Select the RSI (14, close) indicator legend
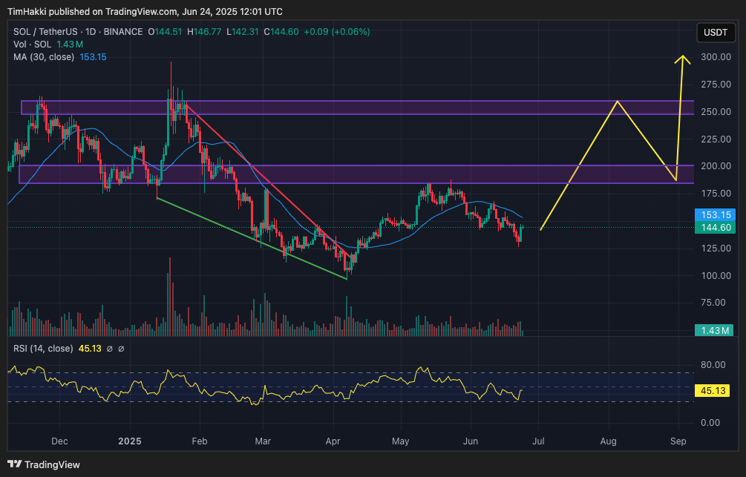 (43, 349)
